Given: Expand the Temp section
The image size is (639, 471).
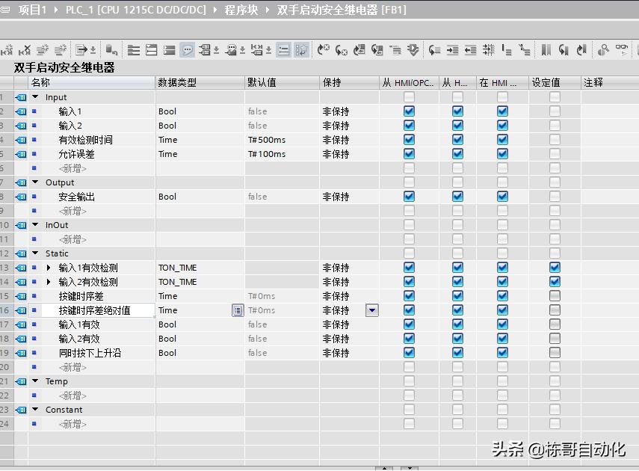Looking at the screenshot, I should (34, 381).
